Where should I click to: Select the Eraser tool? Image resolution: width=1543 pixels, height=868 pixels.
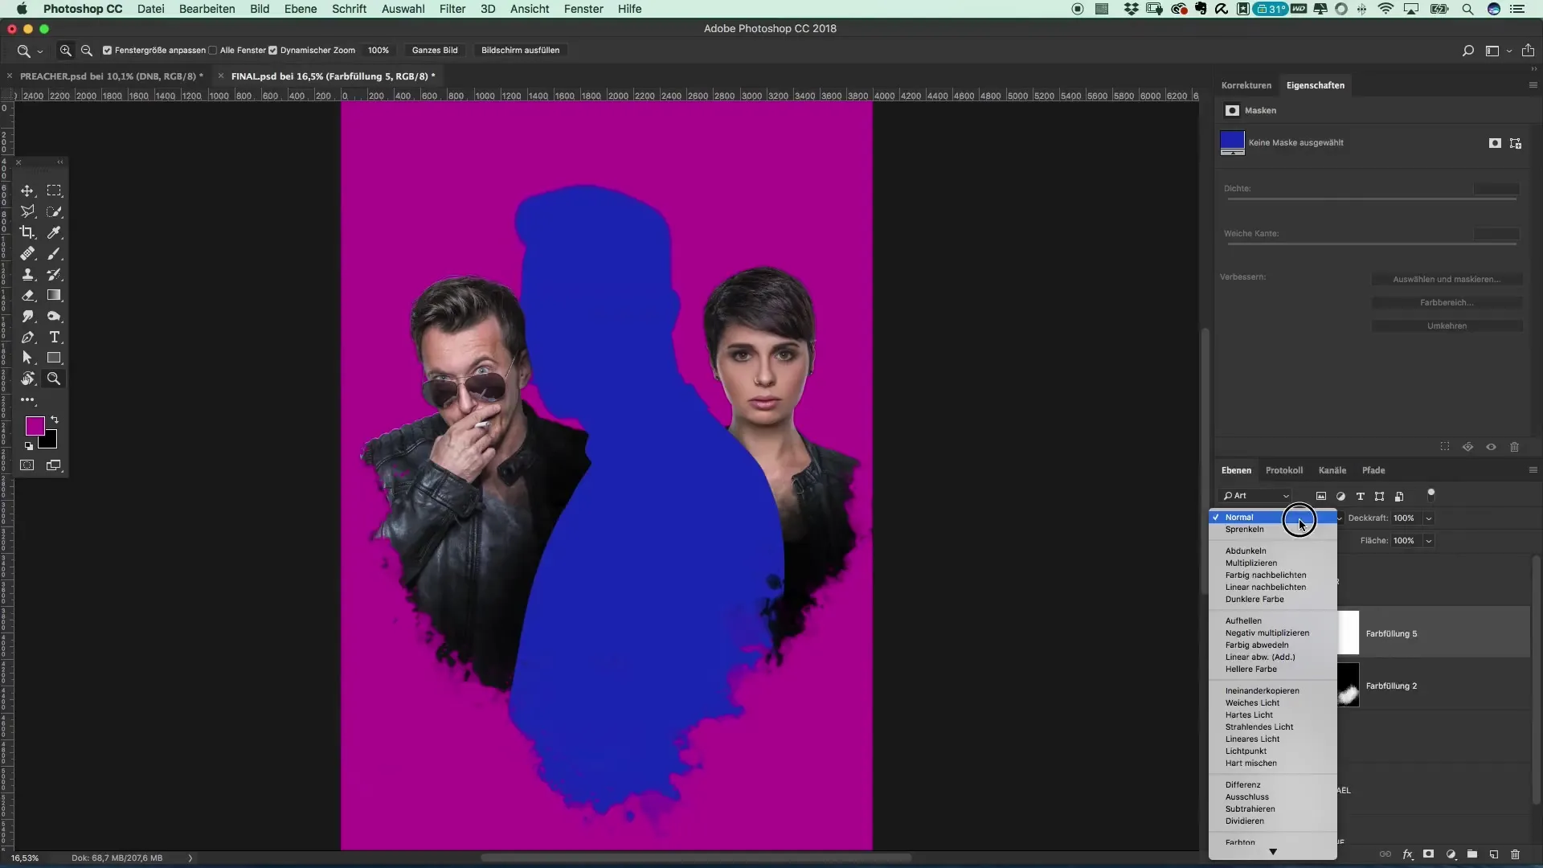coord(27,295)
